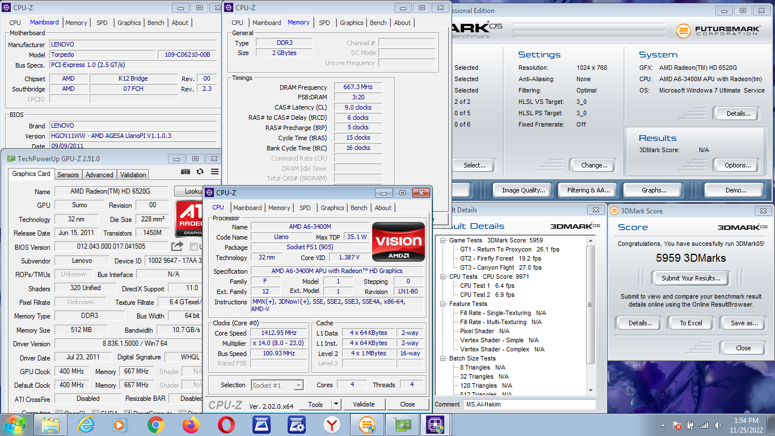Click the Comment field containing MS.Al-Hakim

click(529, 404)
